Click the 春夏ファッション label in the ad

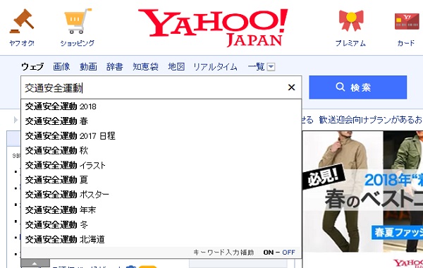pyautogui.click(x=397, y=233)
